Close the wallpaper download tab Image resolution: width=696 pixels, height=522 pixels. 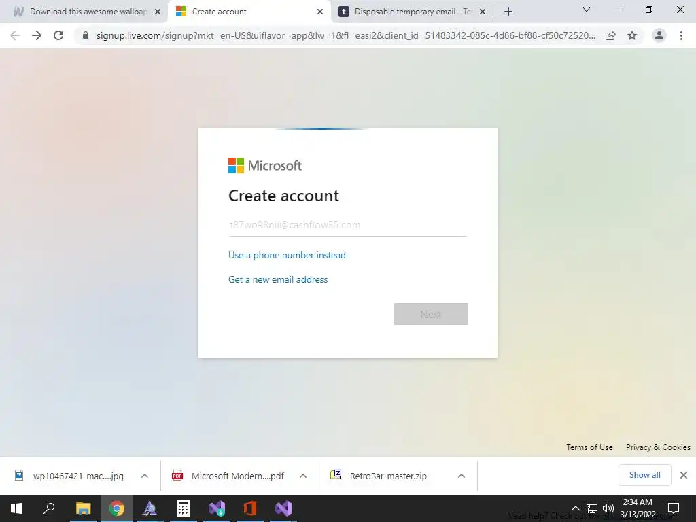click(158, 12)
